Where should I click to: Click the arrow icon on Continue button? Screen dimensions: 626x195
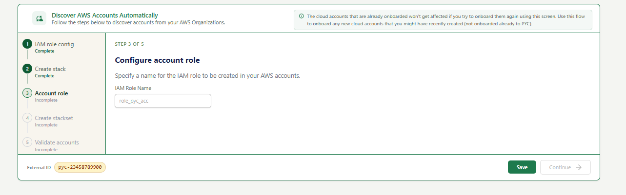coord(579,167)
